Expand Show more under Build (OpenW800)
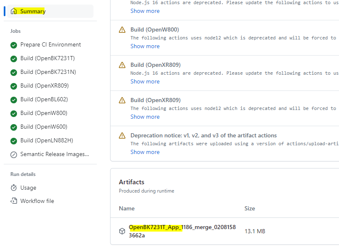This screenshot has width=339, height=249. tap(145, 46)
